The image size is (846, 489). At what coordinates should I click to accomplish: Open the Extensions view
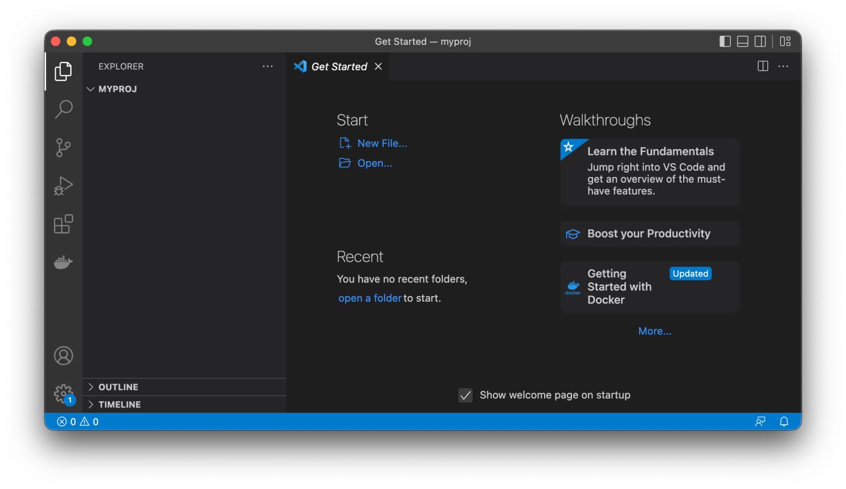64,224
